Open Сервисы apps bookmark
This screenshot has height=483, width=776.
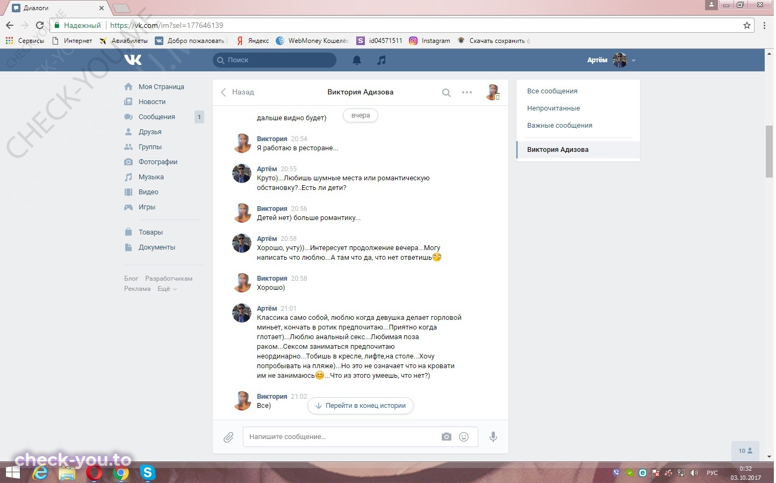(25, 41)
